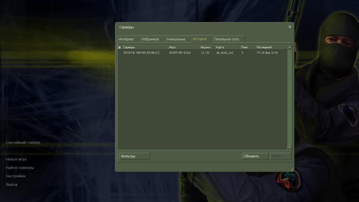359x202 pixels.
Task: Open Найти серверы in main menu
Action: point(20,168)
